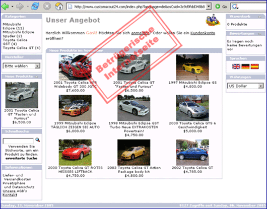Viewport: 267px width, 209px height.
Task: Open the 'Unsere AGB's' link
Action: pos(15,191)
